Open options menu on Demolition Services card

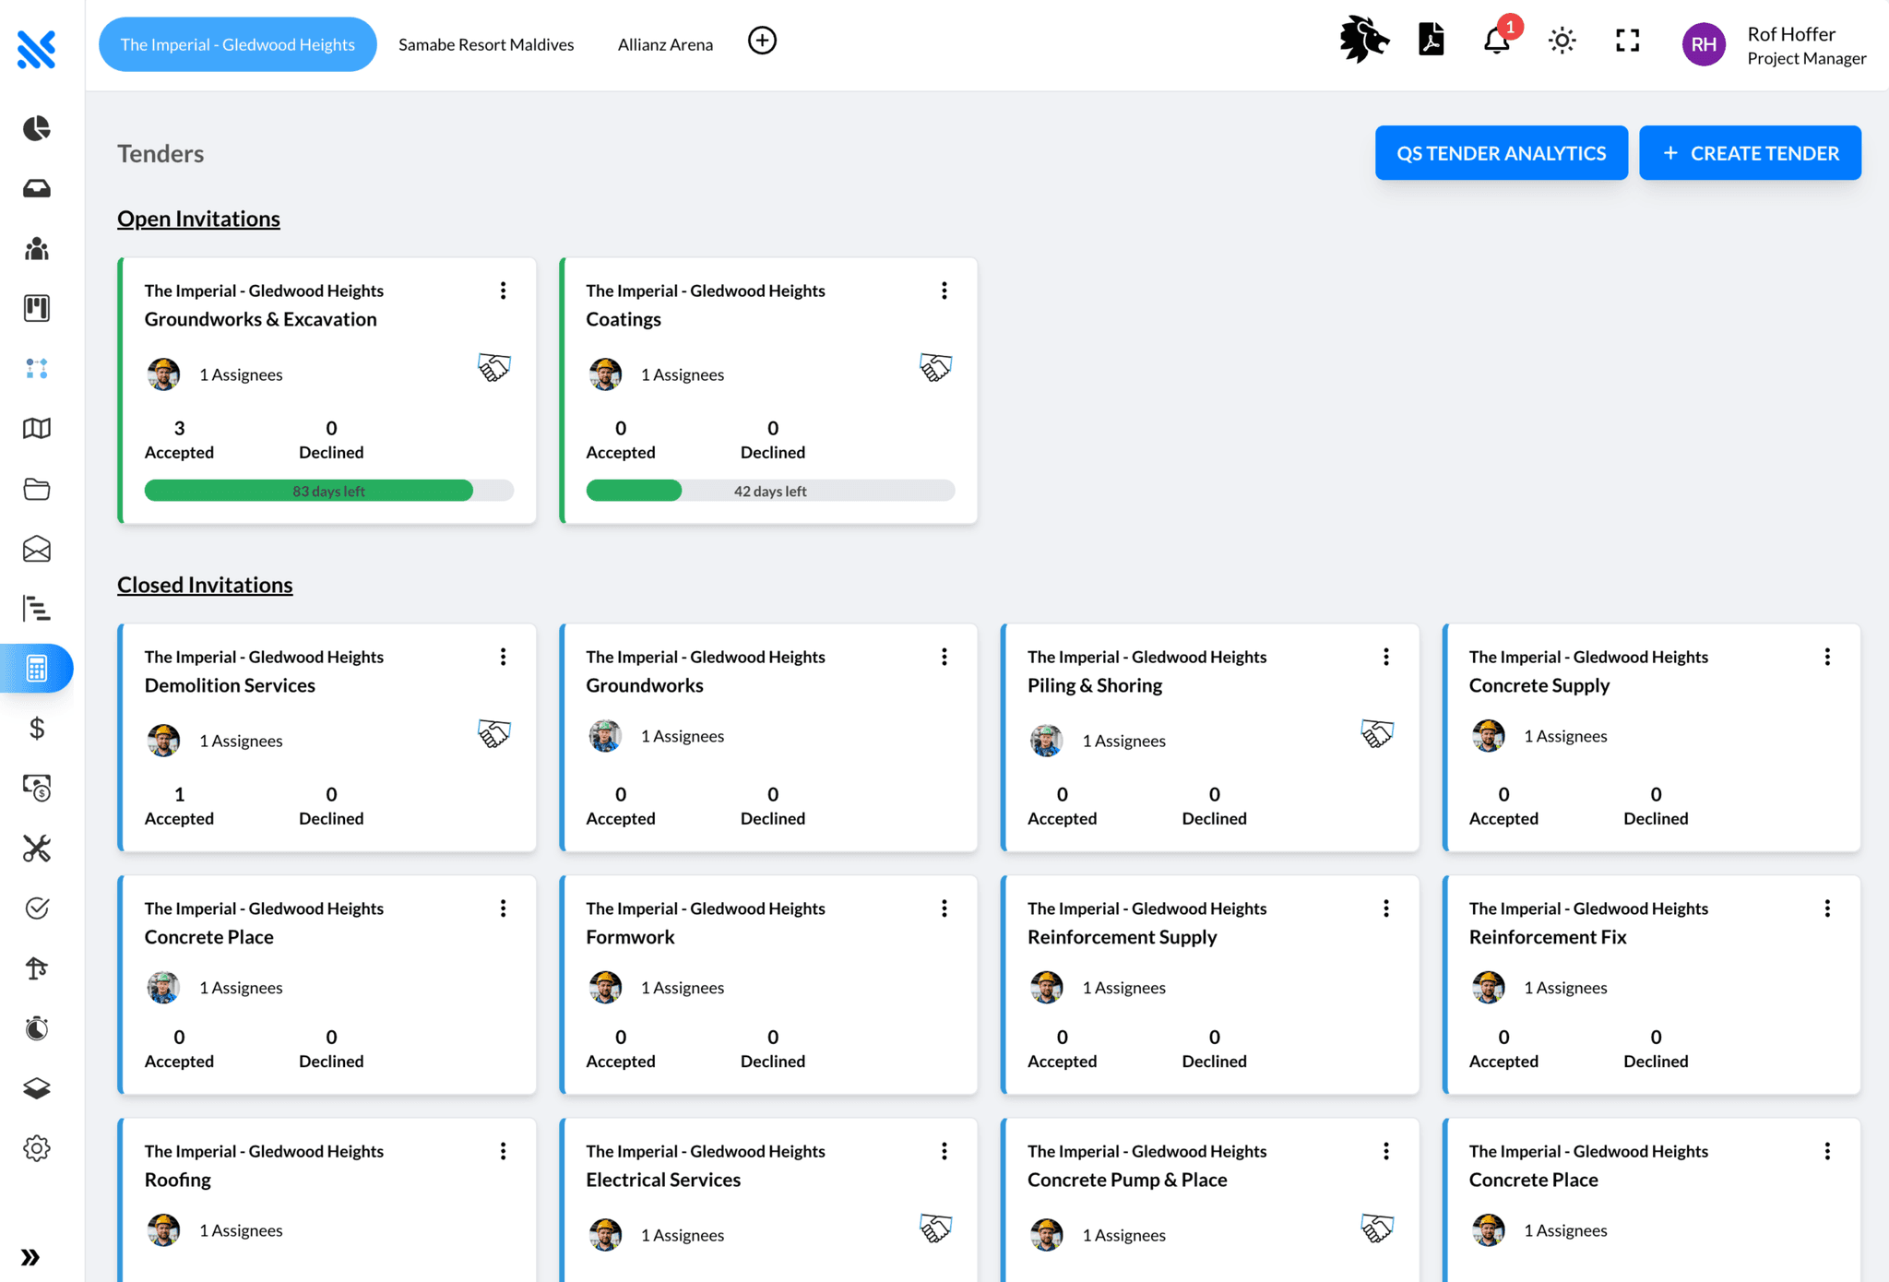point(503,657)
